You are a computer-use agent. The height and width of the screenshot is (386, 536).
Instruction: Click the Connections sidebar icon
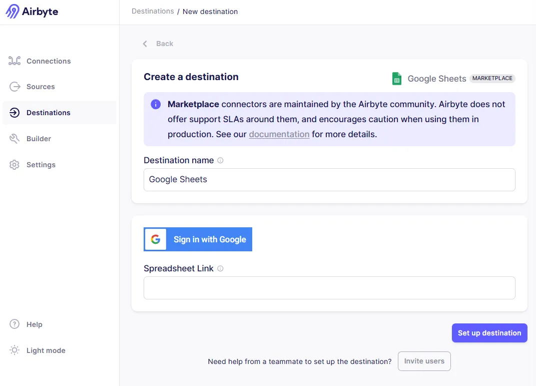pyautogui.click(x=15, y=61)
